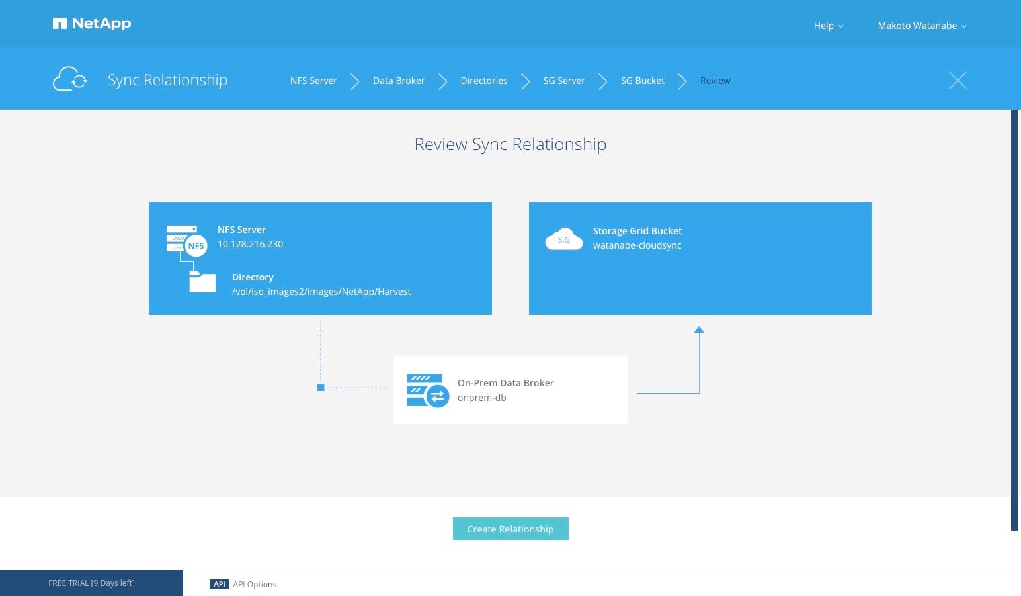Open the Data Broker step
The height and width of the screenshot is (596, 1021).
[399, 80]
